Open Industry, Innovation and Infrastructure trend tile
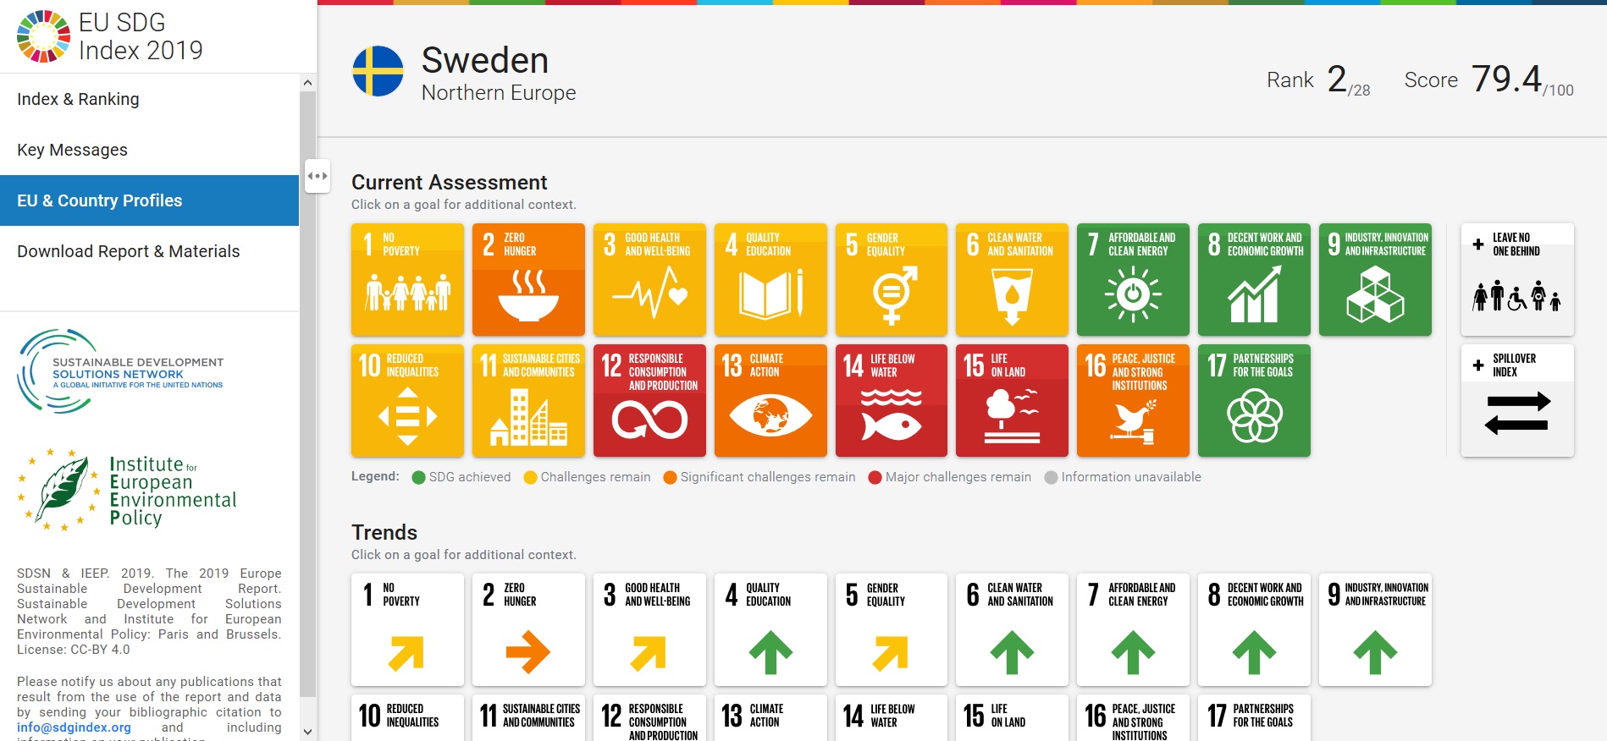Image resolution: width=1607 pixels, height=741 pixels. [x=1375, y=629]
